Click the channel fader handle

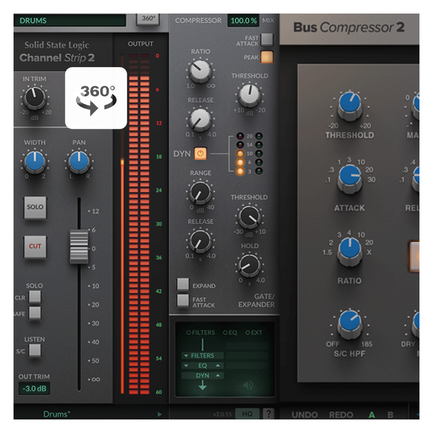[x=79, y=247]
